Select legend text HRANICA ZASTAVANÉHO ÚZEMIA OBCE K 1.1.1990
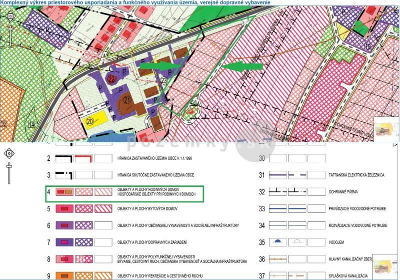The image size is (400, 280). pyautogui.click(x=154, y=158)
